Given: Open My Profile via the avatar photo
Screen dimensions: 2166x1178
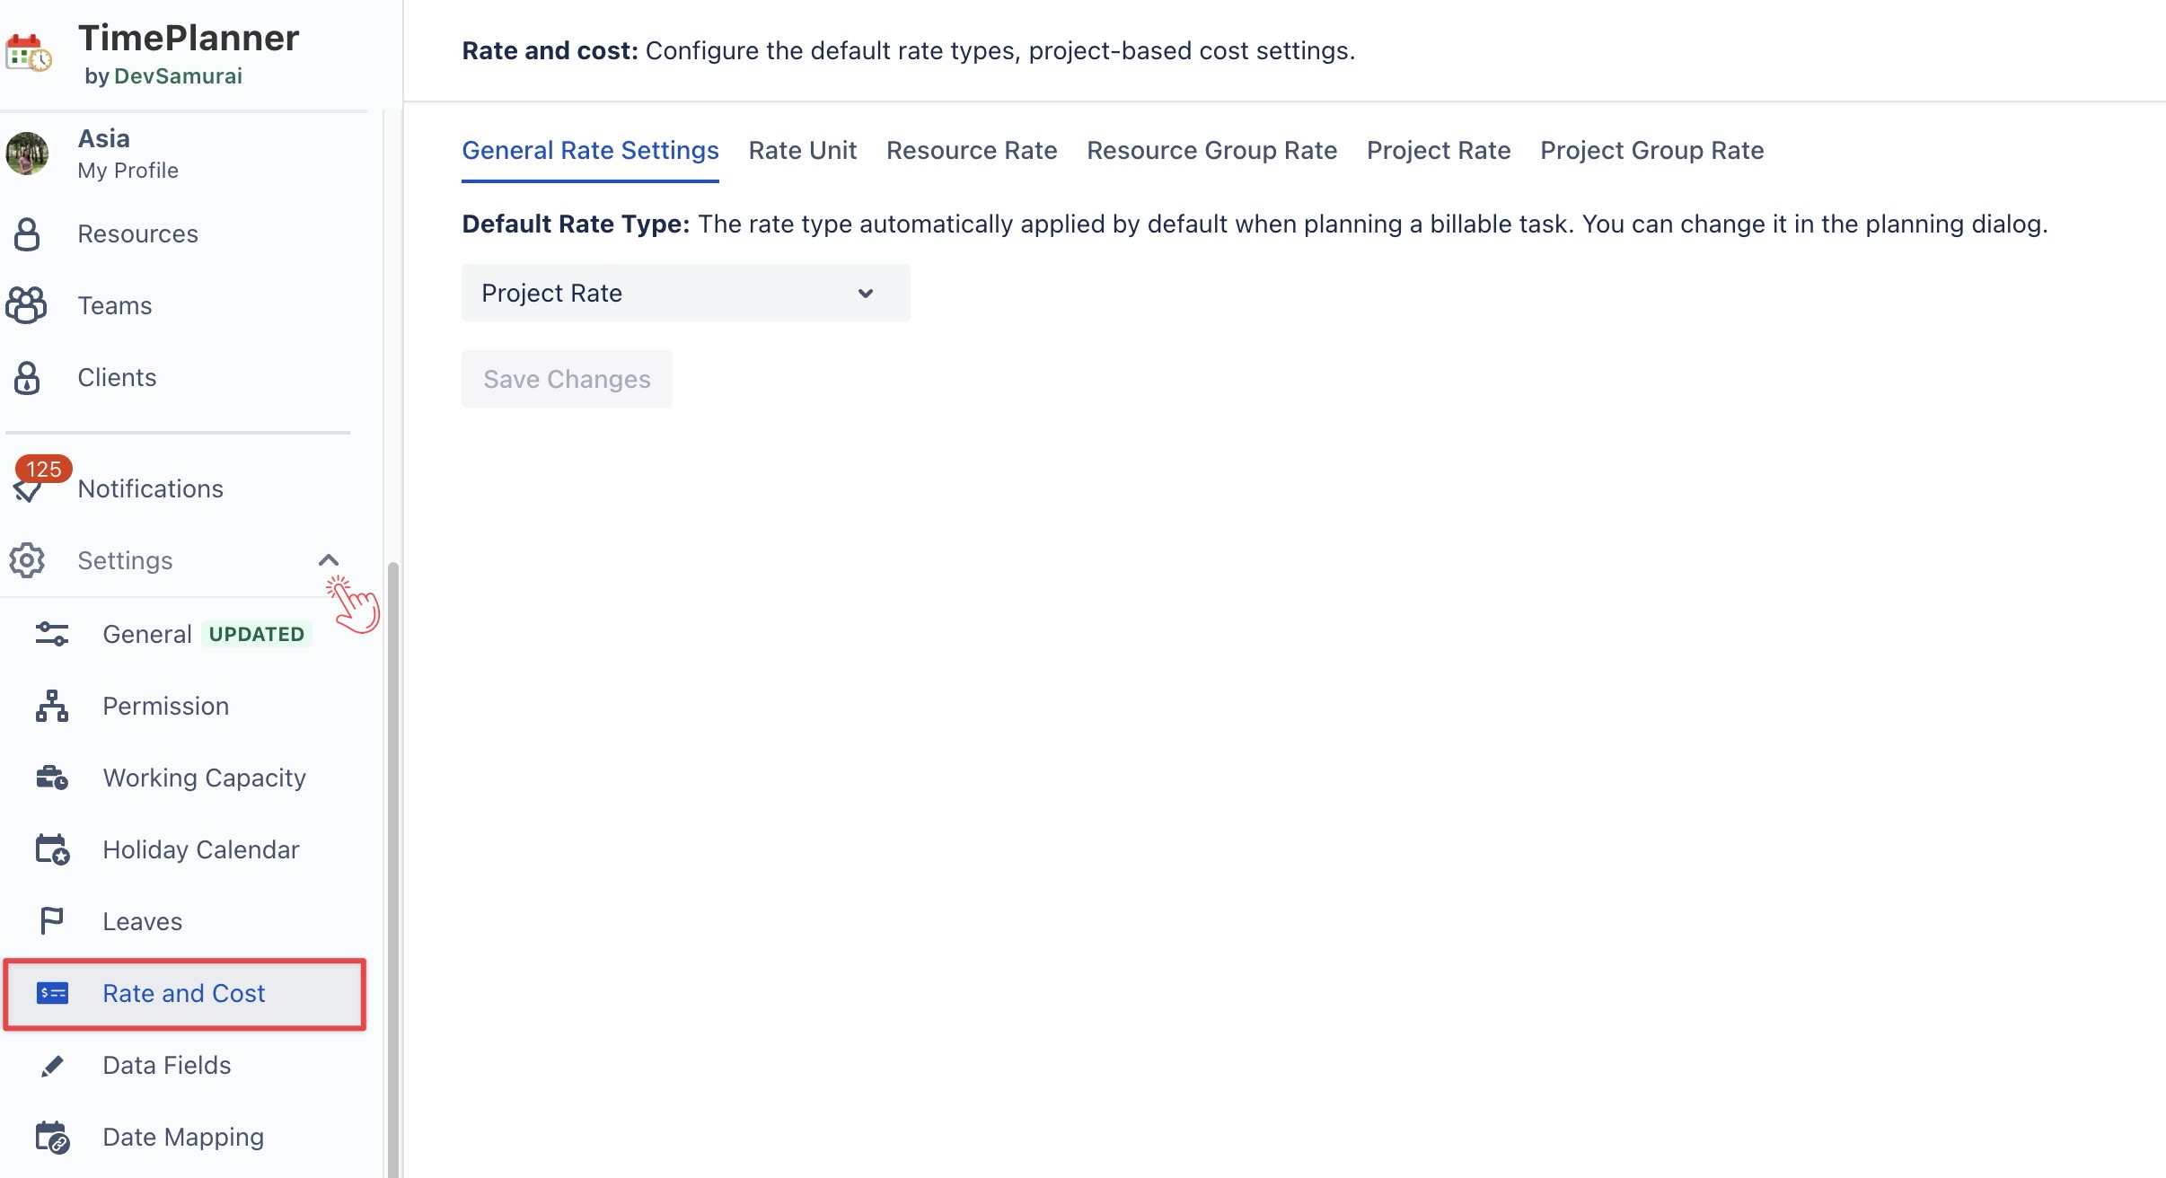Looking at the screenshot, I should pos(27,154).
